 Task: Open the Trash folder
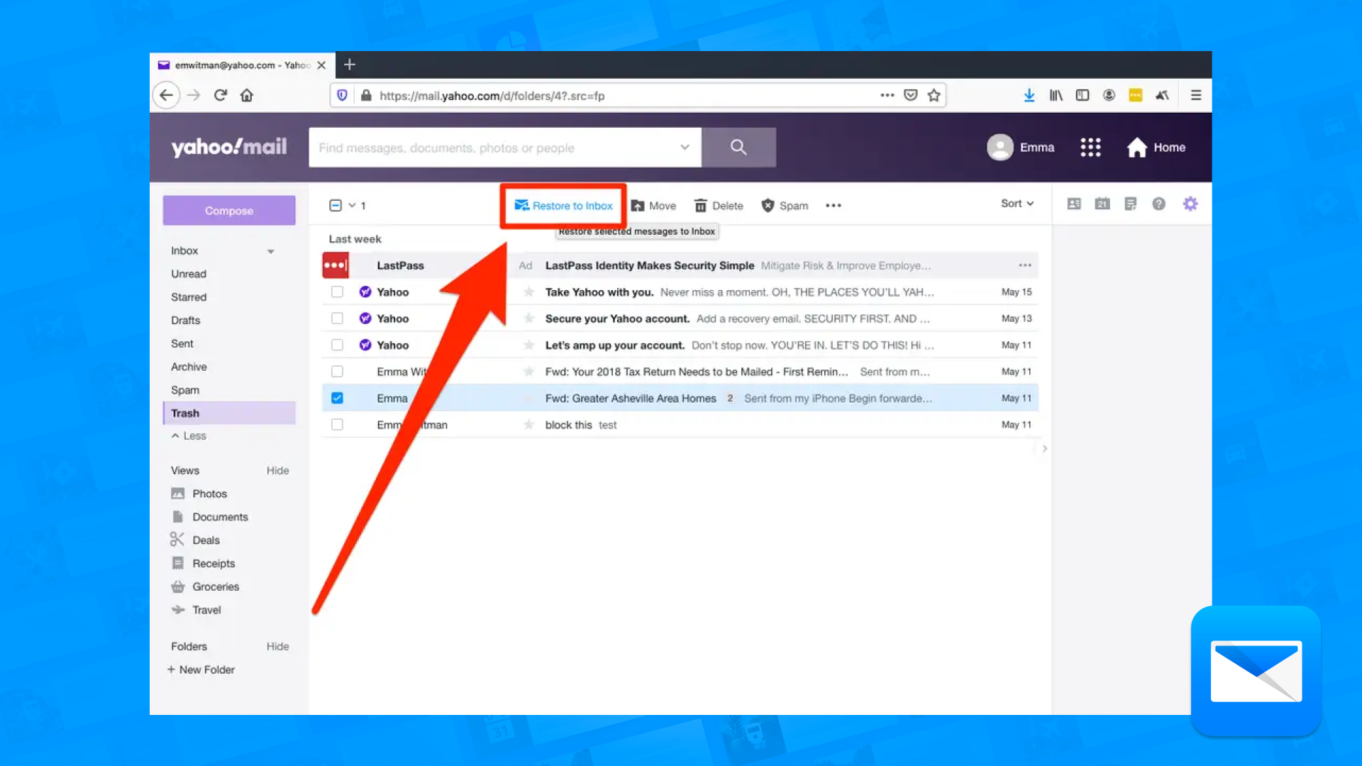[x=184, y=413]
